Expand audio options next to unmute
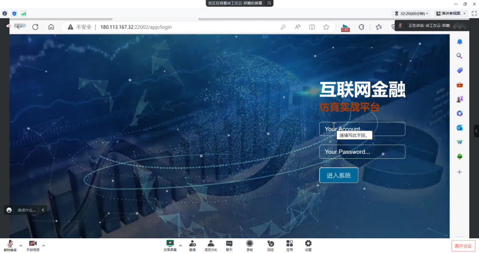Screen dimensions: 479x253 coord(21,245)
